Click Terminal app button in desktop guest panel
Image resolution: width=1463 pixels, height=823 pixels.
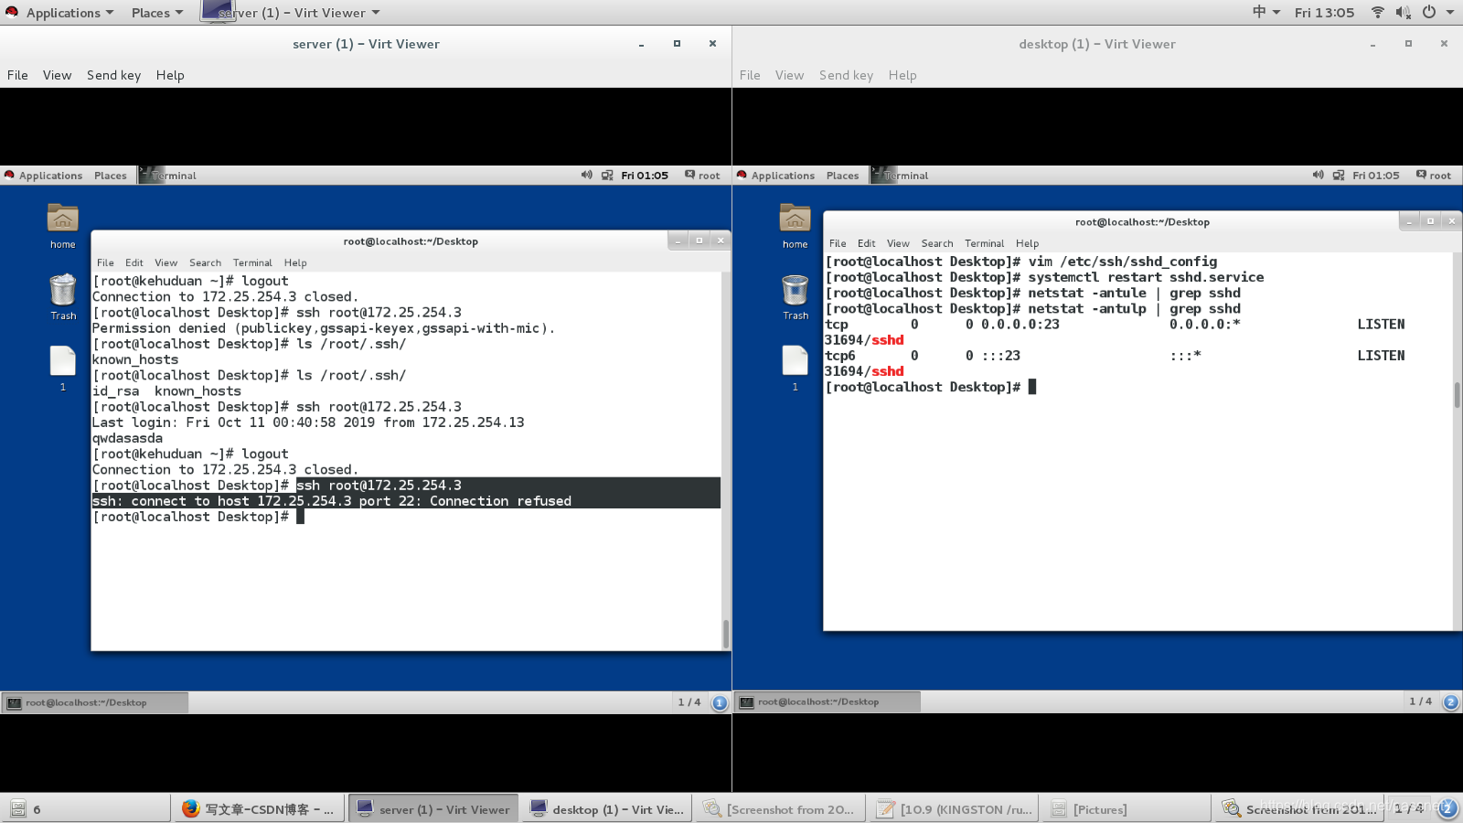click(901, 176)
